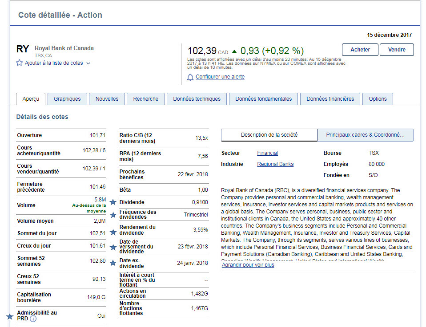Click the star icon beside Ajouter à la liste
426x327 pixels.
click(x=20, y=63)
